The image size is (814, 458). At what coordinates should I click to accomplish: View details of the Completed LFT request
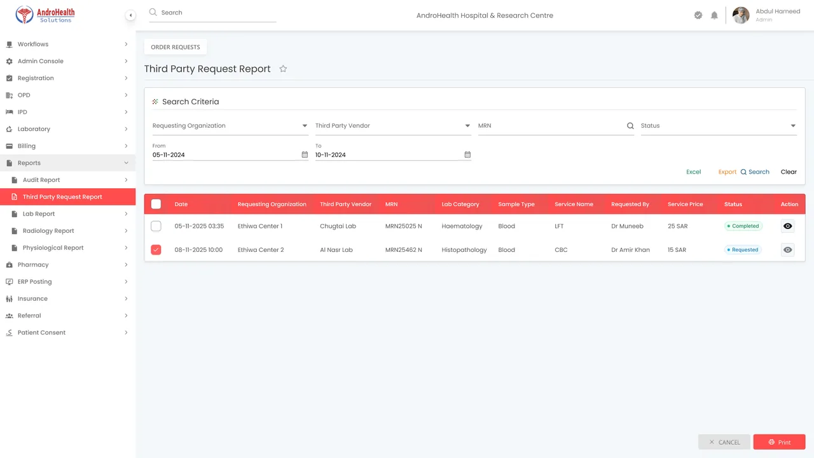tap(788, 226)
